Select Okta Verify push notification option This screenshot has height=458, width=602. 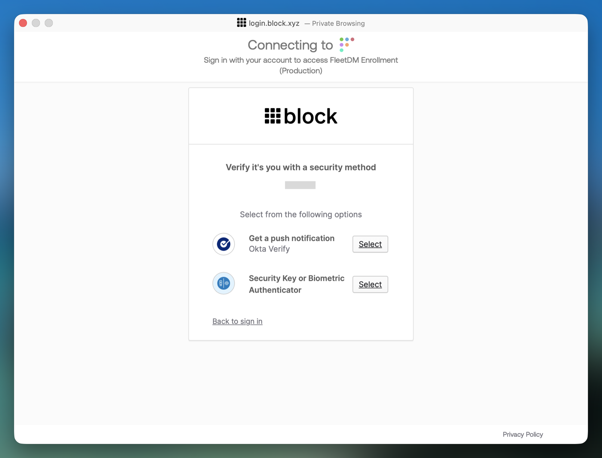(370, 244)
